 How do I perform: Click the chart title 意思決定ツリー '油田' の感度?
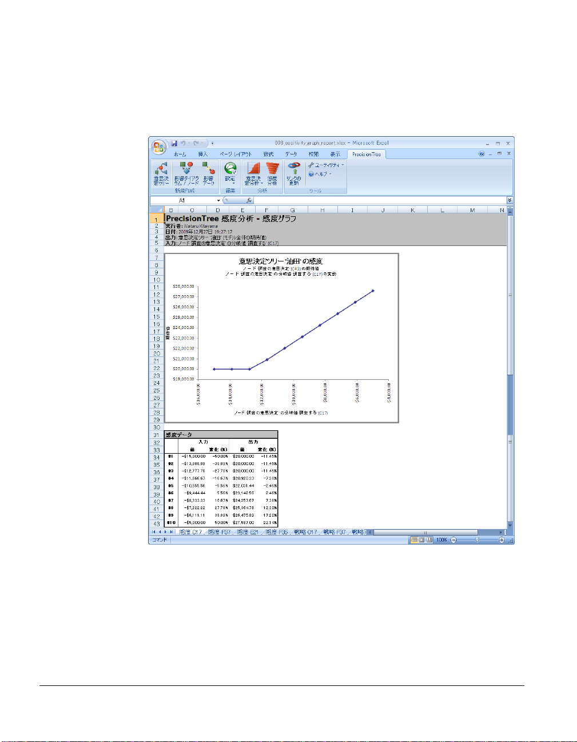click(x=280, y=261)
